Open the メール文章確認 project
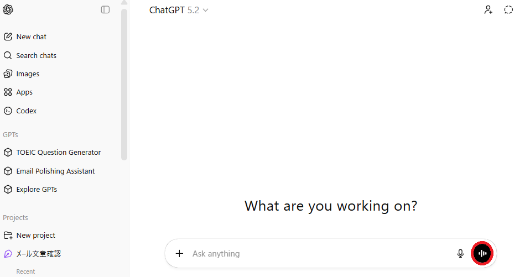525x277 pixels. coord(38,254)
